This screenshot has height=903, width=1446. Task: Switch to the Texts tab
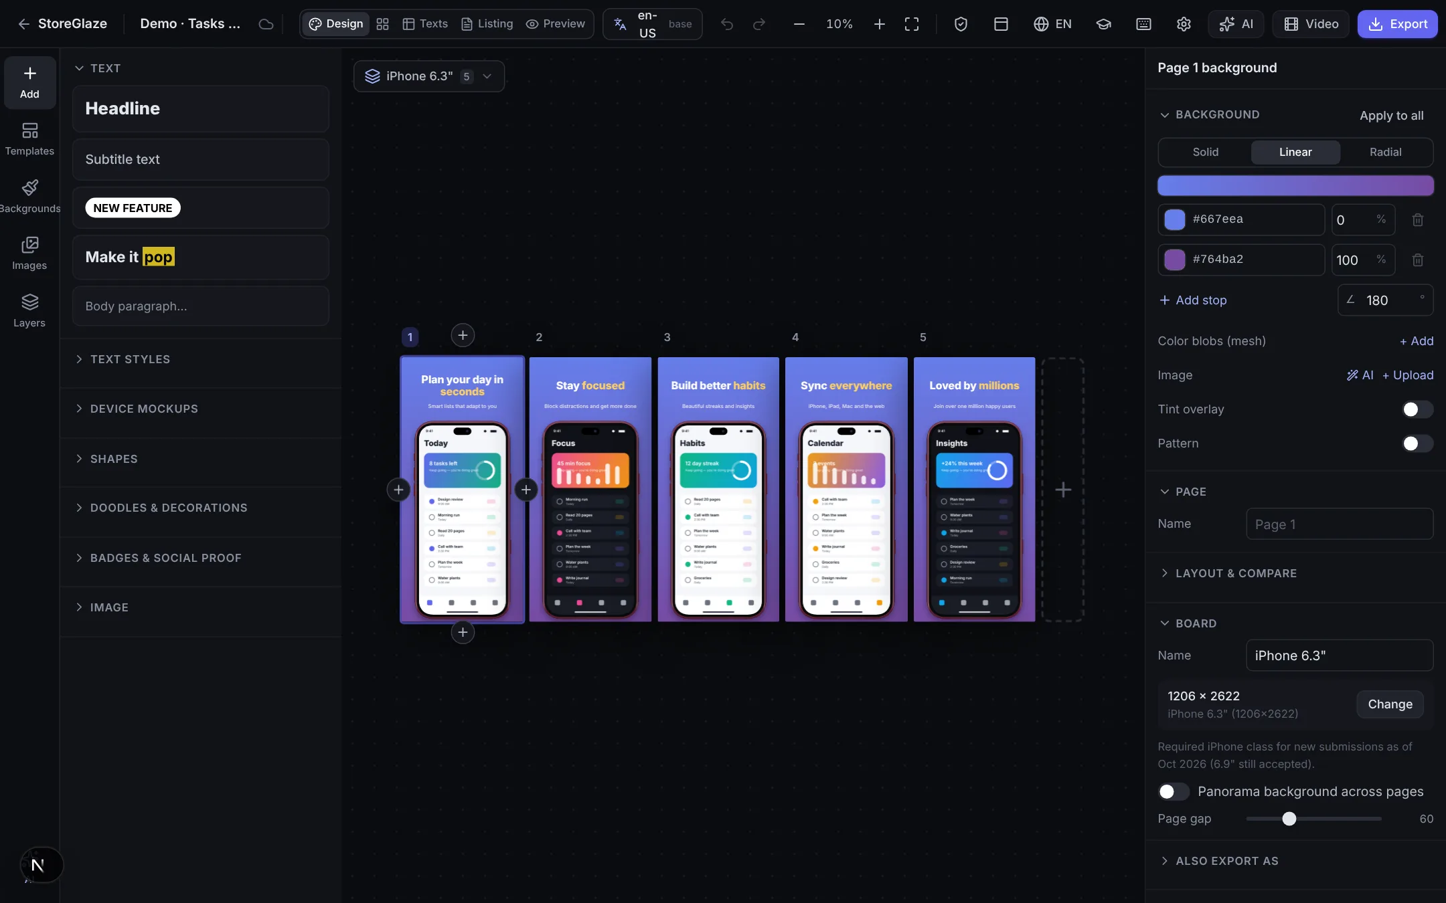425,24
